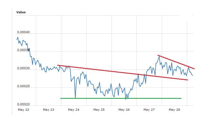The width and height of the screenshot is (213, 127).
Task: Select the May 23 date label
Action: pos(49,110)
